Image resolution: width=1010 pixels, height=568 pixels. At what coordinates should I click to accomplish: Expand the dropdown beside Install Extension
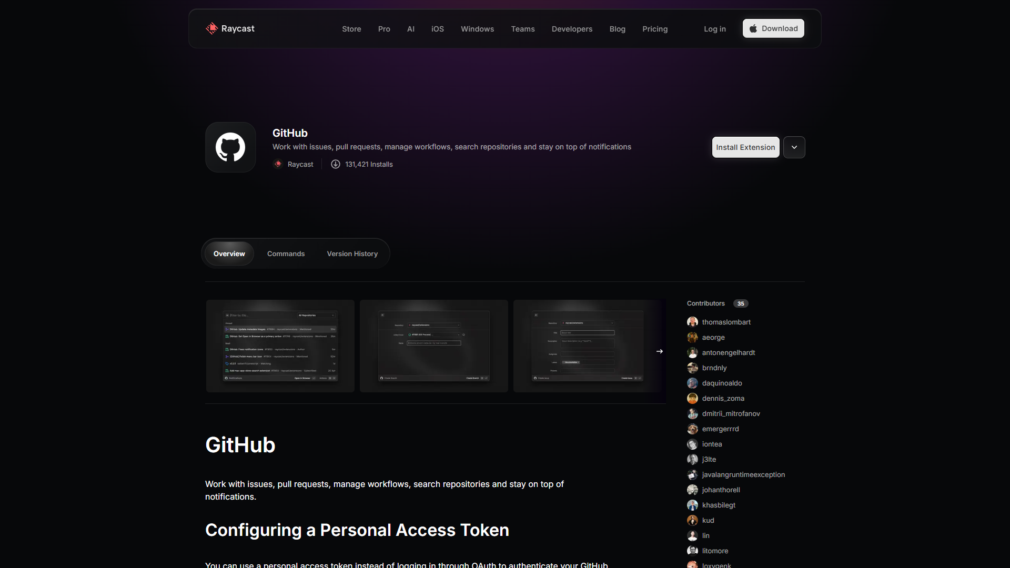[x=794, y=147]
